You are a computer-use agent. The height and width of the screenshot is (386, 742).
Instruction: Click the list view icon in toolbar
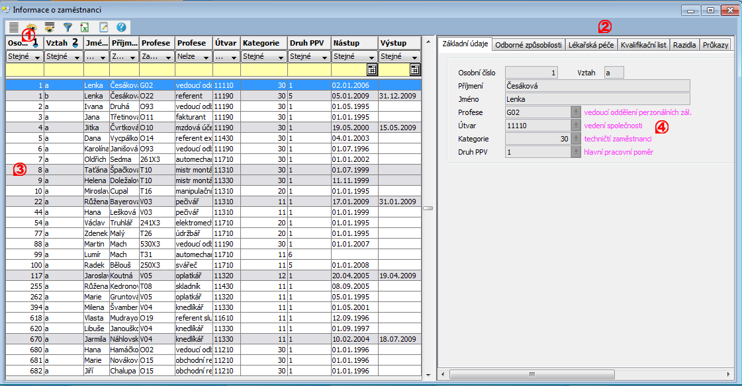pyautogui.click(x=14, y=27)
